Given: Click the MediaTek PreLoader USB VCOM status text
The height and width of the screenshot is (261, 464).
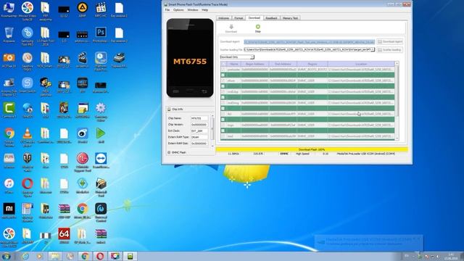Looking at the screenshot, I should [x=365, y=154].
